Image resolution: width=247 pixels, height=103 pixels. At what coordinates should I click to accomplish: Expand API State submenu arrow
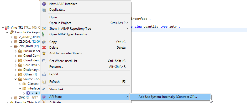click(127, 97)
